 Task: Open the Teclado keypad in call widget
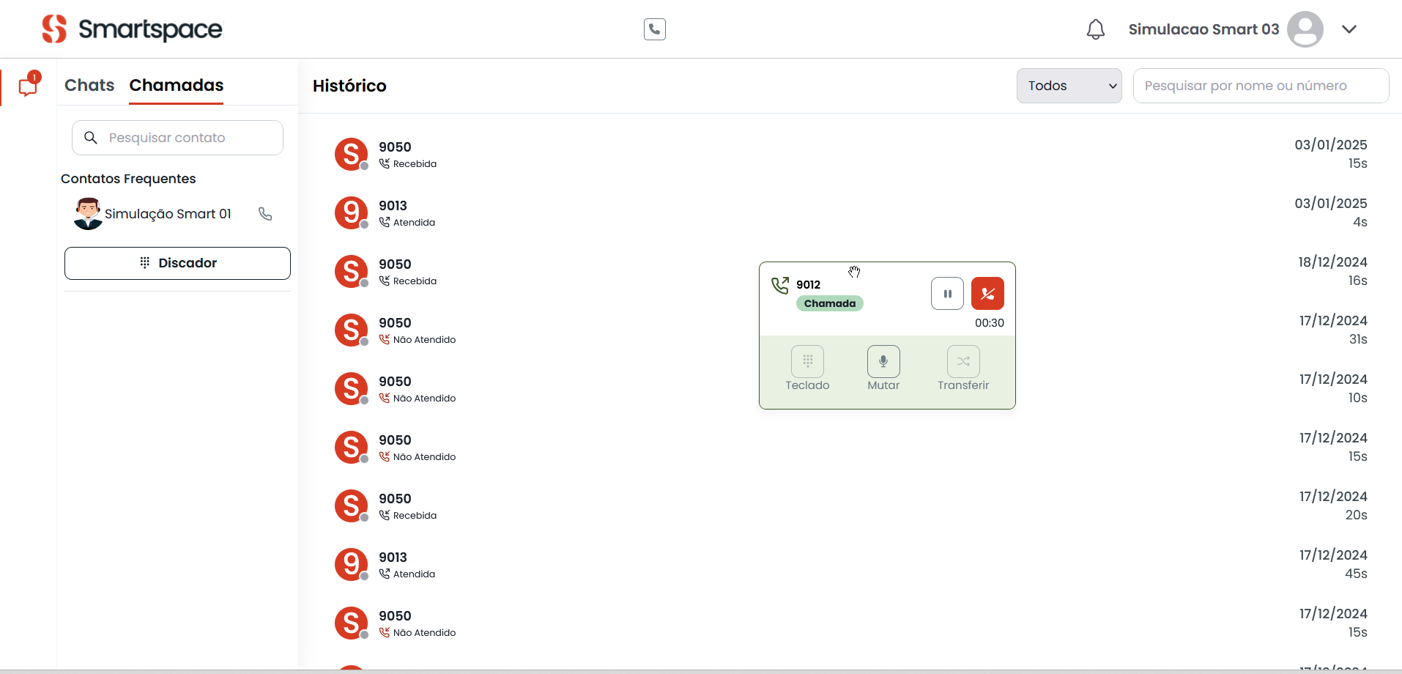click(807, 362)
